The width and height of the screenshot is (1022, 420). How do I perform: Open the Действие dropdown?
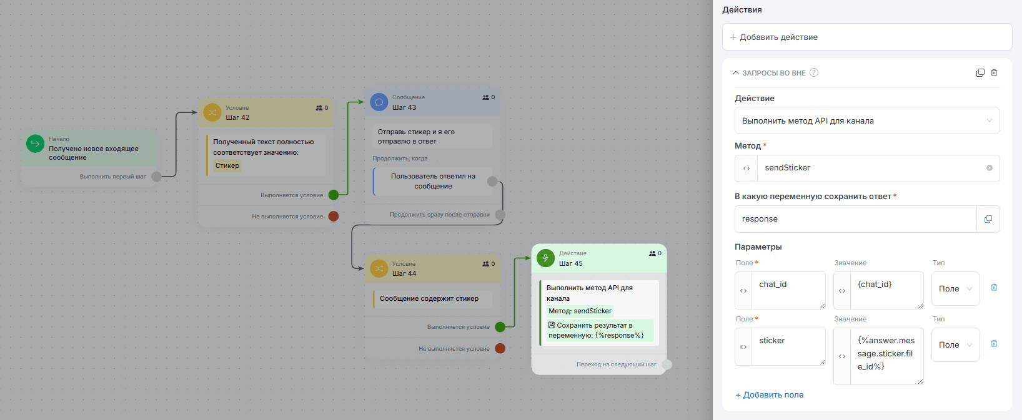pos(867,121)
